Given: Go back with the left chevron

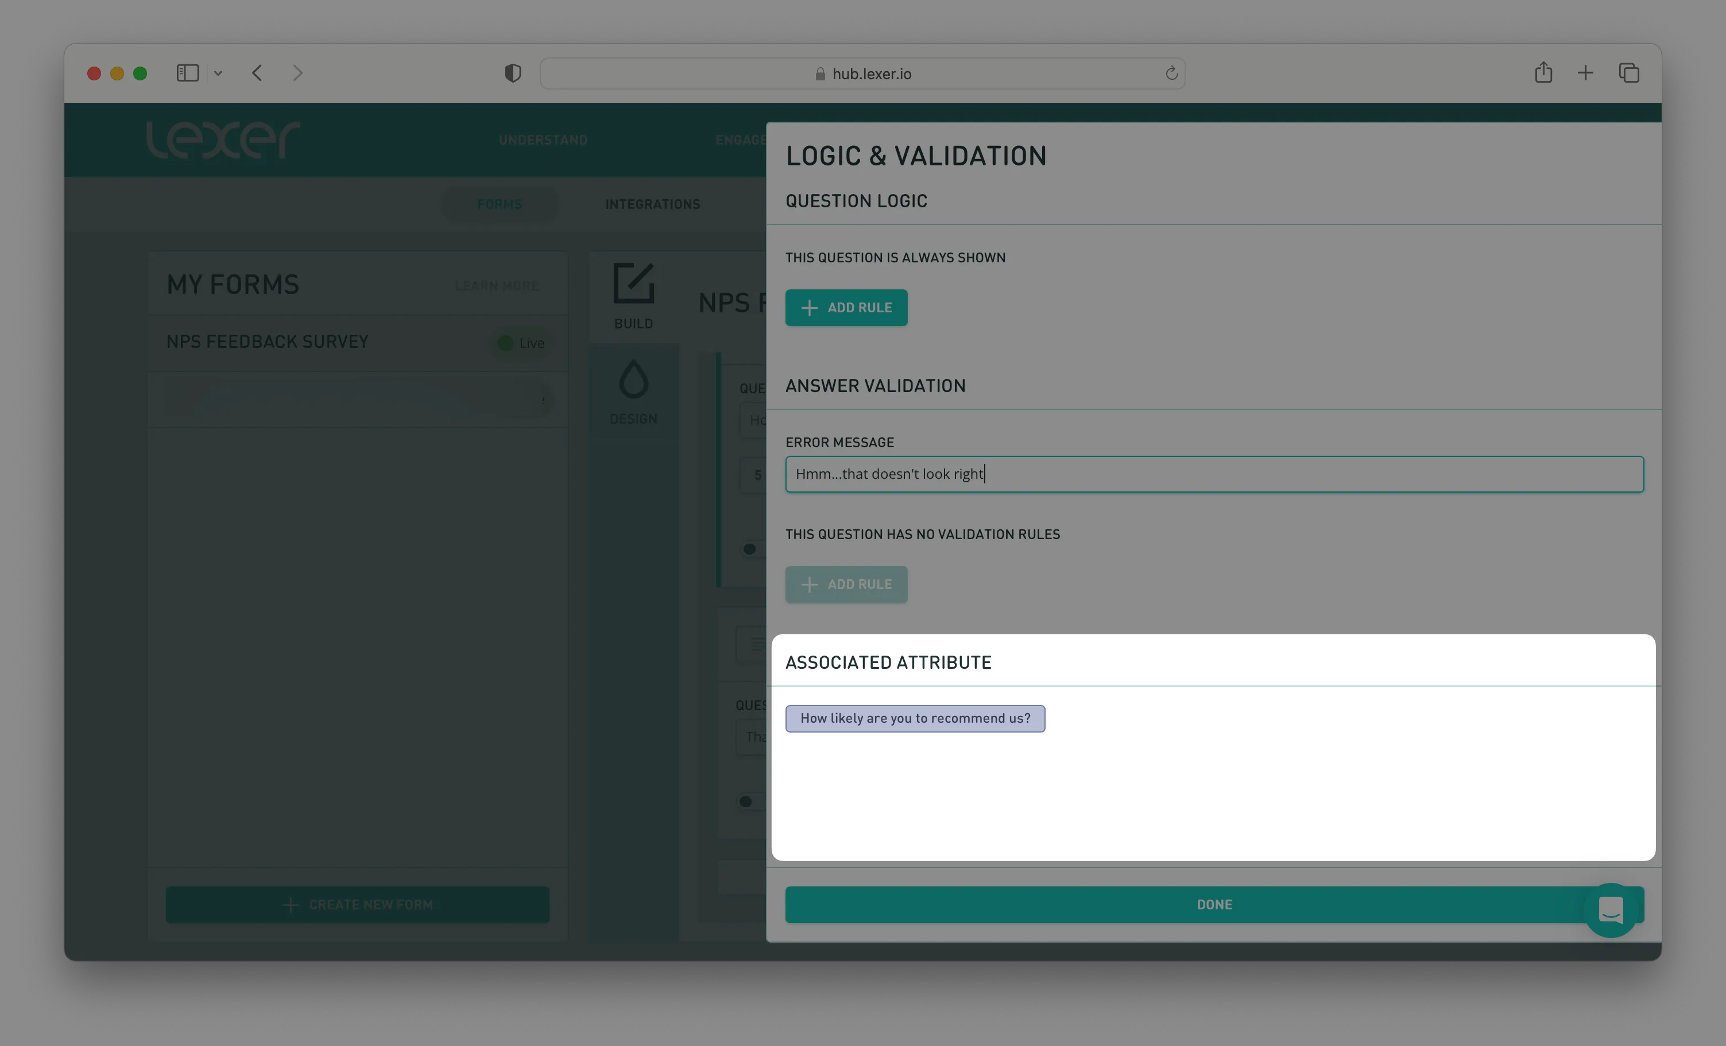Looking at the screenshot, I should (257, 73).
